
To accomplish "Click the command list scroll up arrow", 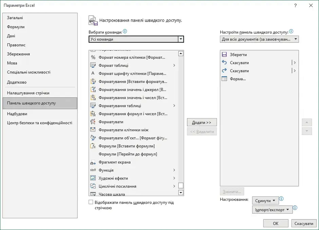I will tap(181, 54).
